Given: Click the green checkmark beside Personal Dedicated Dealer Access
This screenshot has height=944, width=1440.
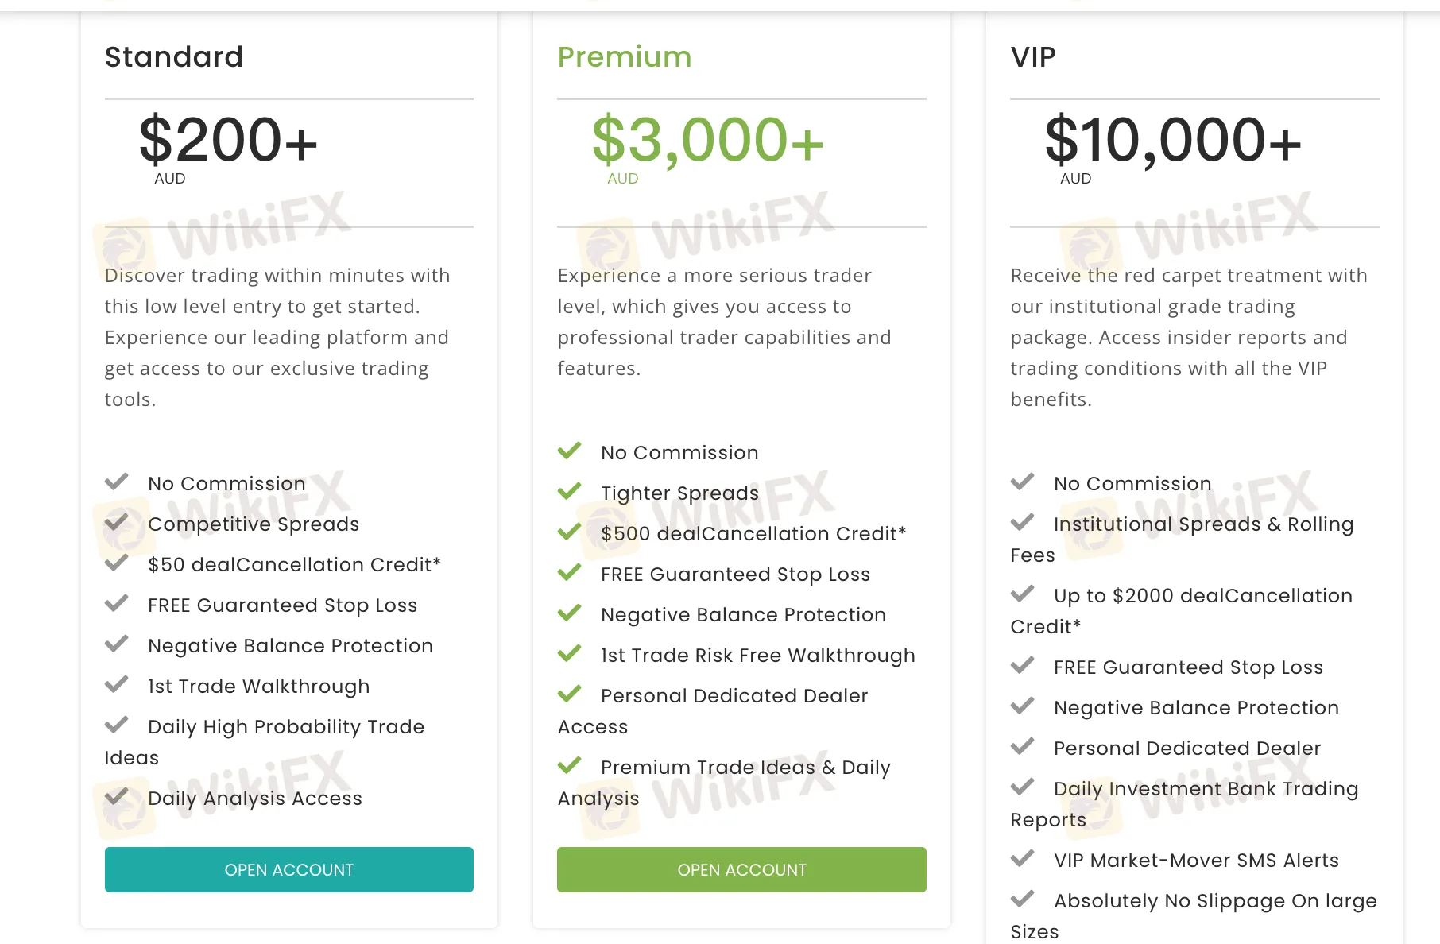Looking at the screenshot, I should pos(570,694).
